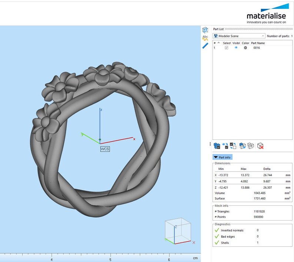Click the Z Max value 13.886
Image resolution: width=294 pixels, height=262 pixels.
(x=245, y=187)
